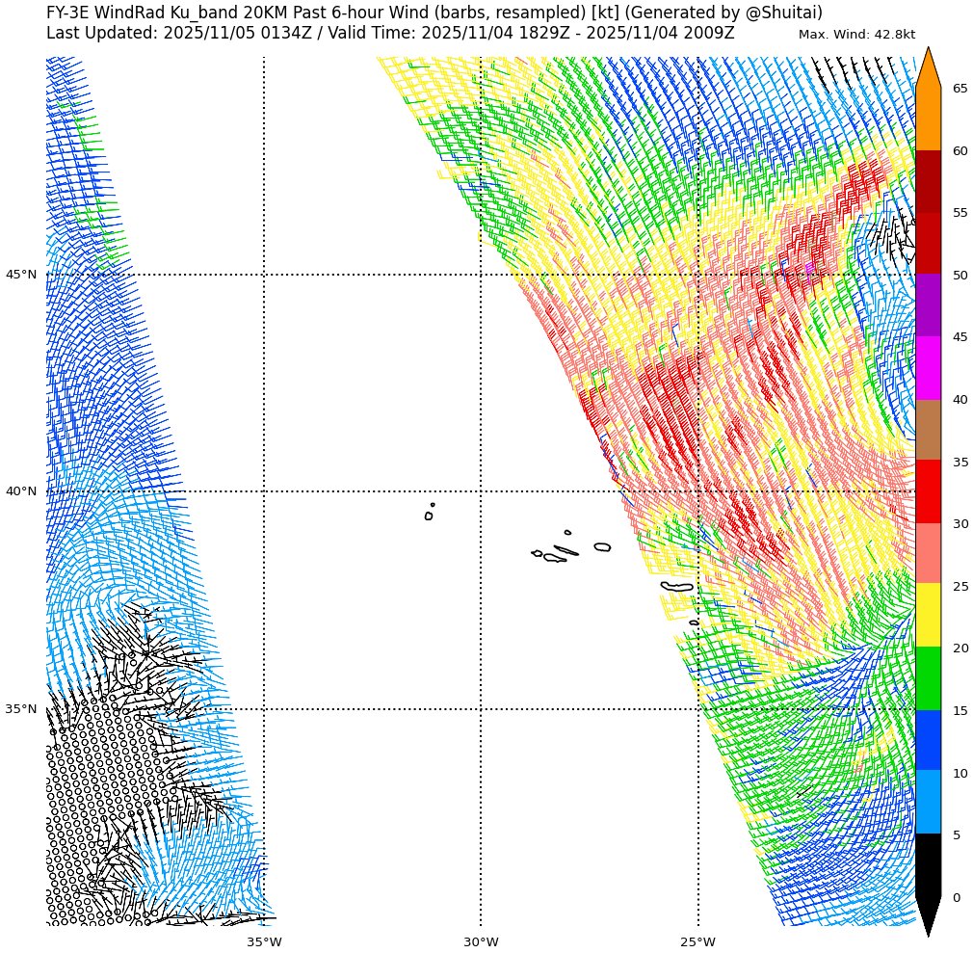Select the green 15-20 kt colorbar band
The height and width of the screenshot is (953, 973).
click(x=928, y=678)
